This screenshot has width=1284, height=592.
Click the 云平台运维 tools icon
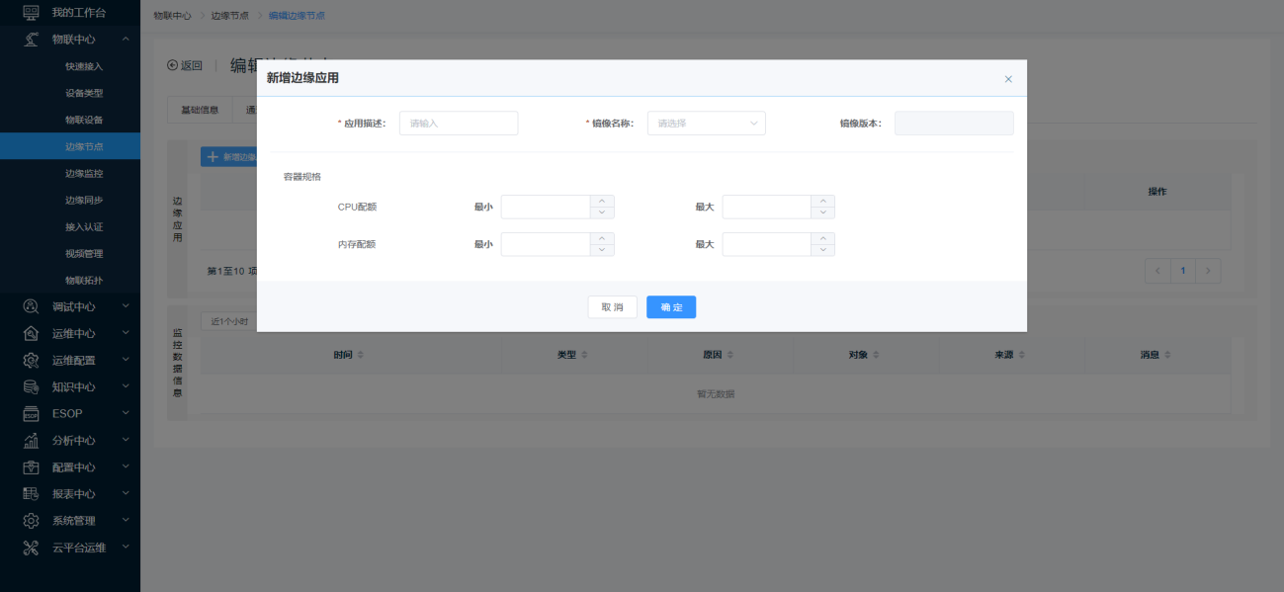(x=31, y=547)
